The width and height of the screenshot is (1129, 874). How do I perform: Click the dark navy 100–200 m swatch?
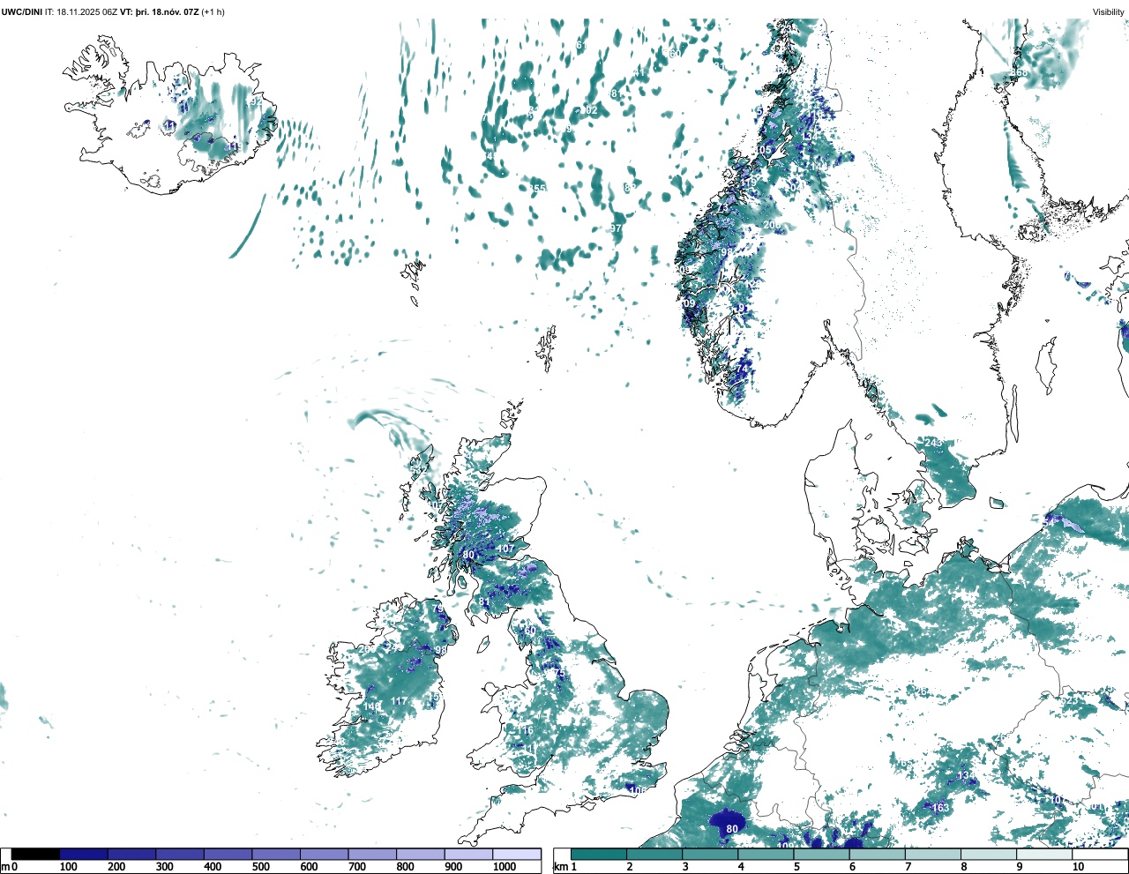[84, 854]
